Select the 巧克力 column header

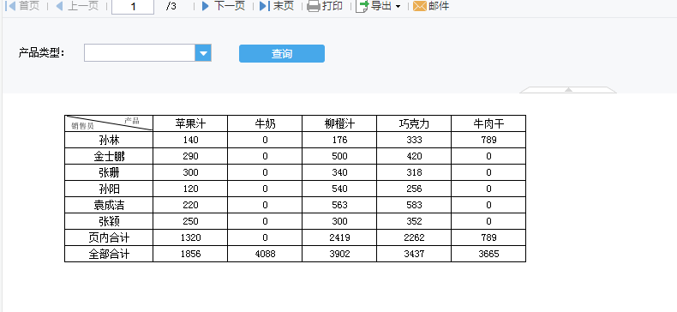[414, 123]
